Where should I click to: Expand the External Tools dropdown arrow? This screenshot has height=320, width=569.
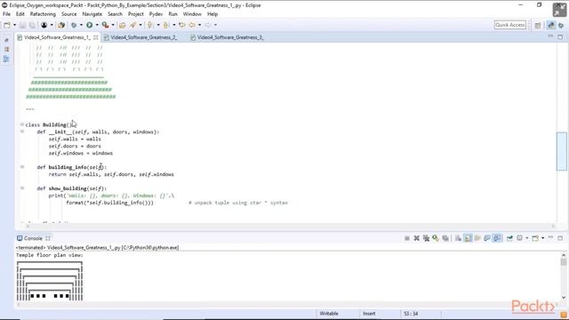pos(113,25)
